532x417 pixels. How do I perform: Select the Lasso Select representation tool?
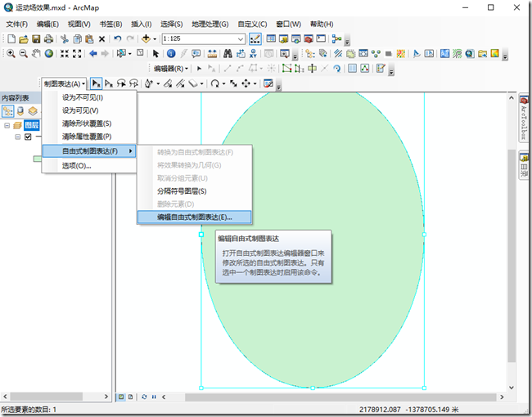click(121, 83)
